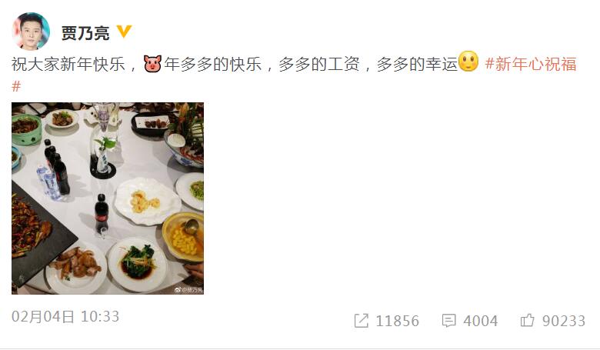Click the repost share arrow icon
Screen dimensions: 600x350
tap(362, 321)
